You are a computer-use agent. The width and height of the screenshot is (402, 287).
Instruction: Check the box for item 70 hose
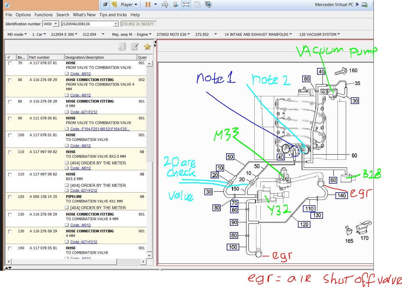(x=10, y=63)
